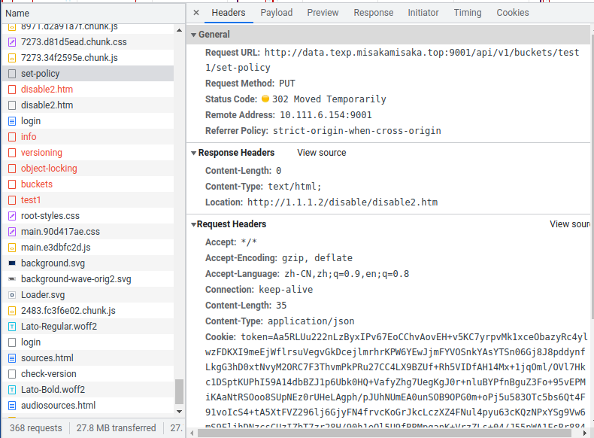Select the buckets request name

(37, 184)
